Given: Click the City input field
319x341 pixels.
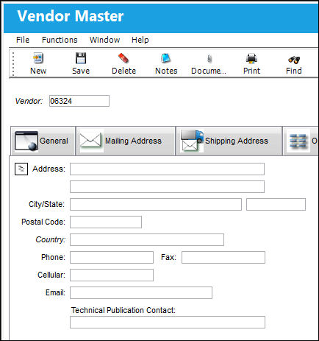Looking at the screenshot, I should 156,204.
